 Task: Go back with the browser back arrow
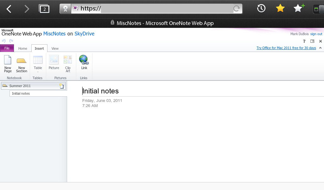pos(9,9)
